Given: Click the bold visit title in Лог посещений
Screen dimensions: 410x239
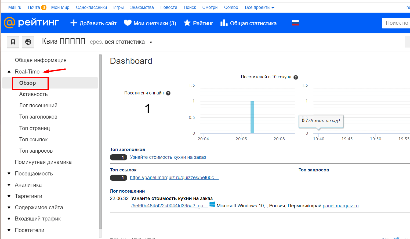Looking at the screenshot, I should (x=172, y=198).
